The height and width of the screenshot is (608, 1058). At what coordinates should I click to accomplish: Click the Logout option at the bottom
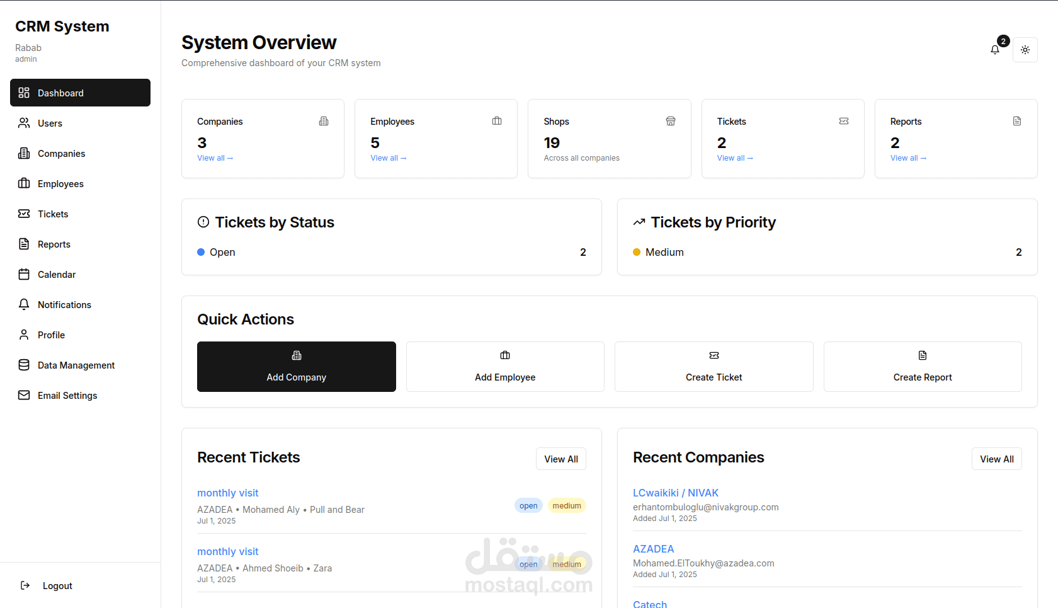pyautogui.click(x=57, y=585)
